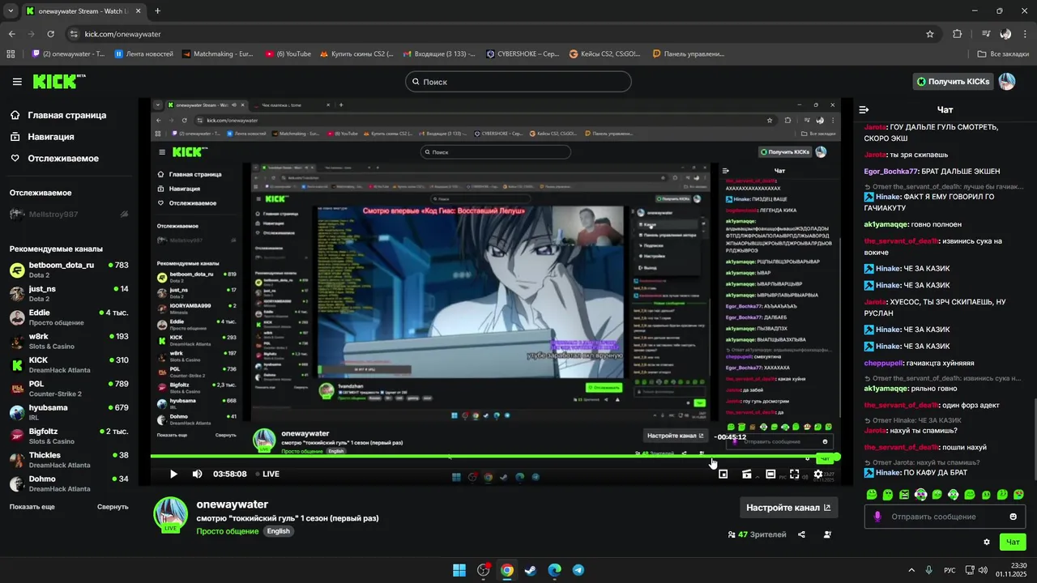Open PGL Counter-Strike 2 channel
The width and height of the screenshot is (1037, 583).
tap(69, 389)
